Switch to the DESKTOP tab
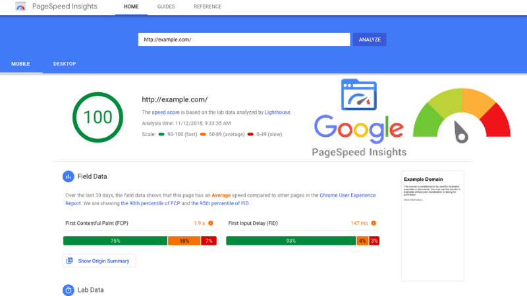The height and width of the screenshot is (296, 527). click(x=65, y=64)
